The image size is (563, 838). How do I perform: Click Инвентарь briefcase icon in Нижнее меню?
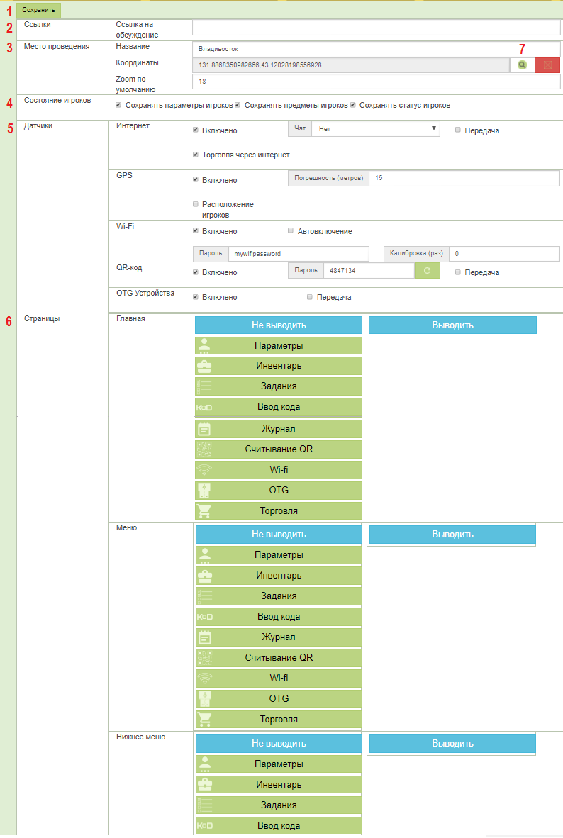[x=205, y=785]
